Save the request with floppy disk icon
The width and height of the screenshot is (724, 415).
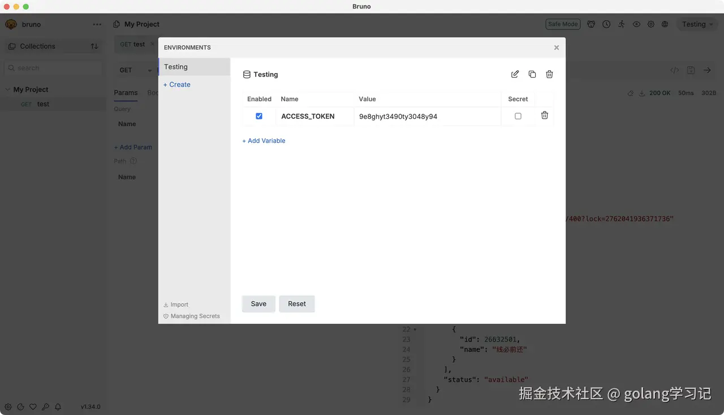tap(691, 70)
